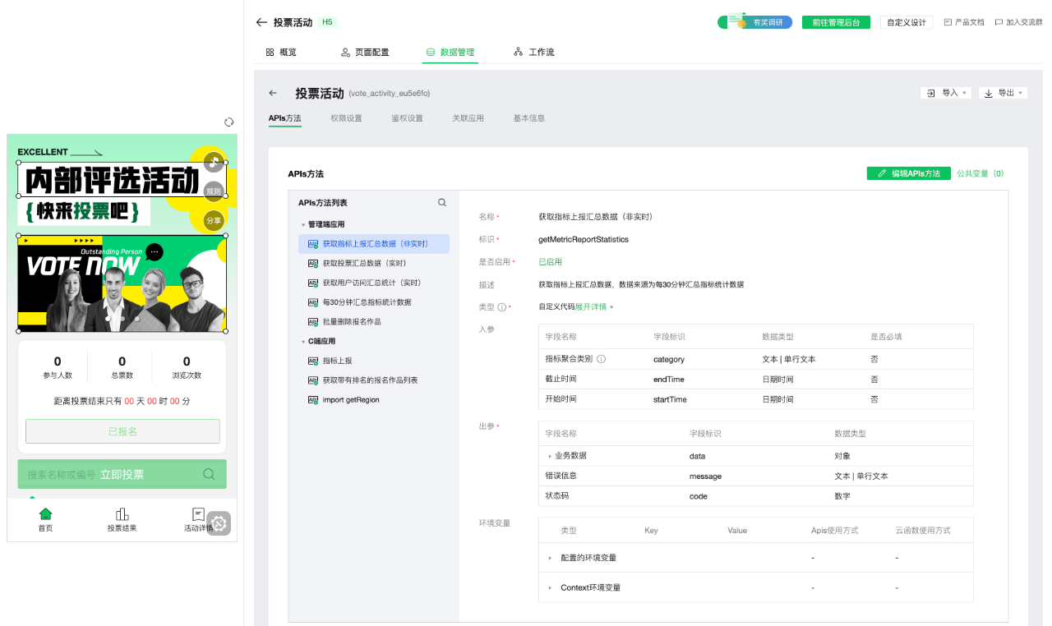Open the 导出 dropdown
This screenshot has width=1052, height=626.
click(1003, 94)
